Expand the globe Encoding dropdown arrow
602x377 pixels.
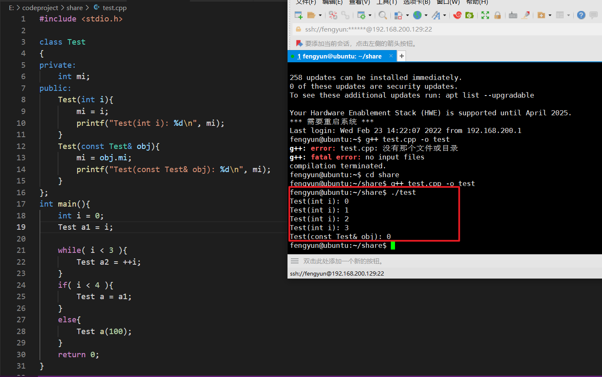[426, 15]
